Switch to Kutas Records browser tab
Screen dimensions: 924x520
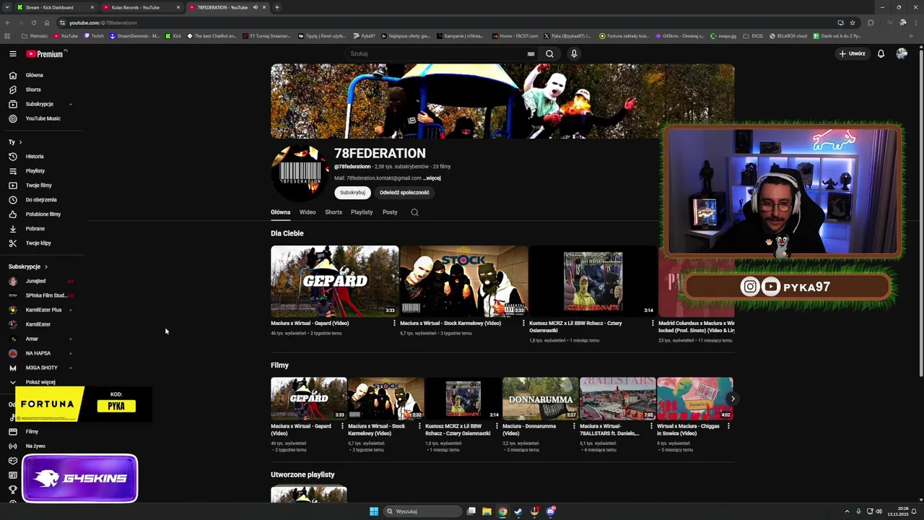(x=141, y=7)
